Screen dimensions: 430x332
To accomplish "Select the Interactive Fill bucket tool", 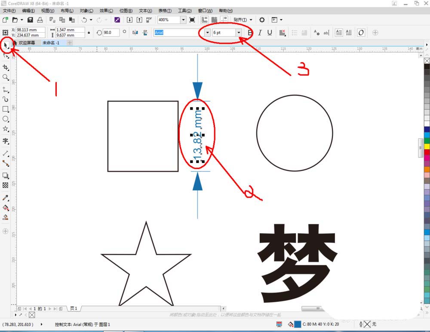I will [6, 207].
